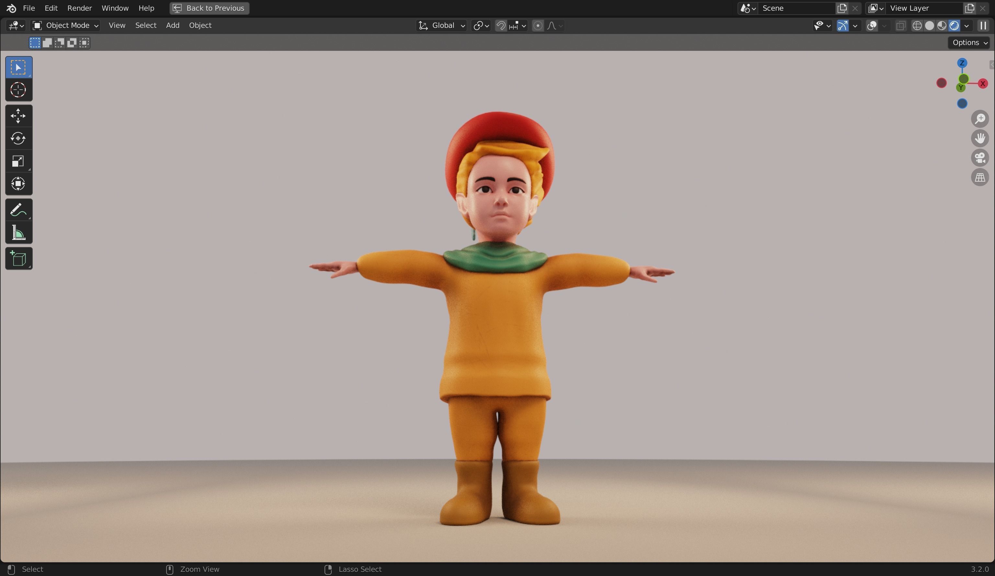Viewport: 995px width, 576px height.
Task: Switch perspective/orthographic with grid icon
Action: pyautogui.click(x=979, y=177)
